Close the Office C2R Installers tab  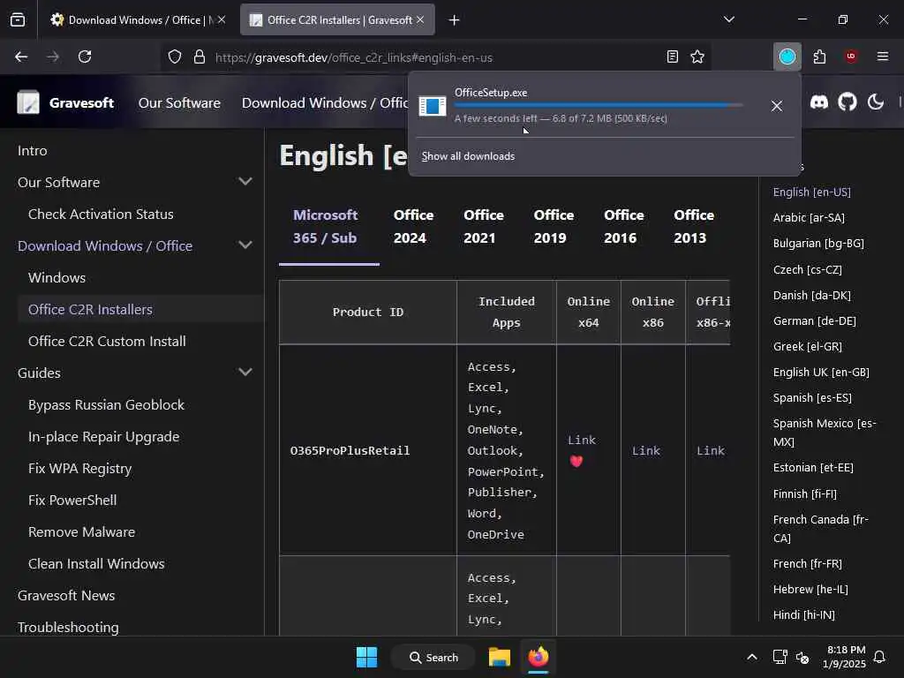point(420,19)
